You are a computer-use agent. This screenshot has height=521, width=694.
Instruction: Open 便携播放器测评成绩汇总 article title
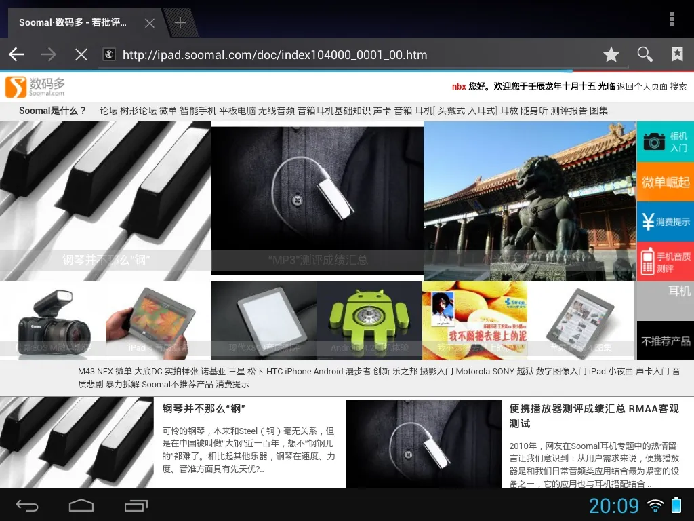[594, 416]
